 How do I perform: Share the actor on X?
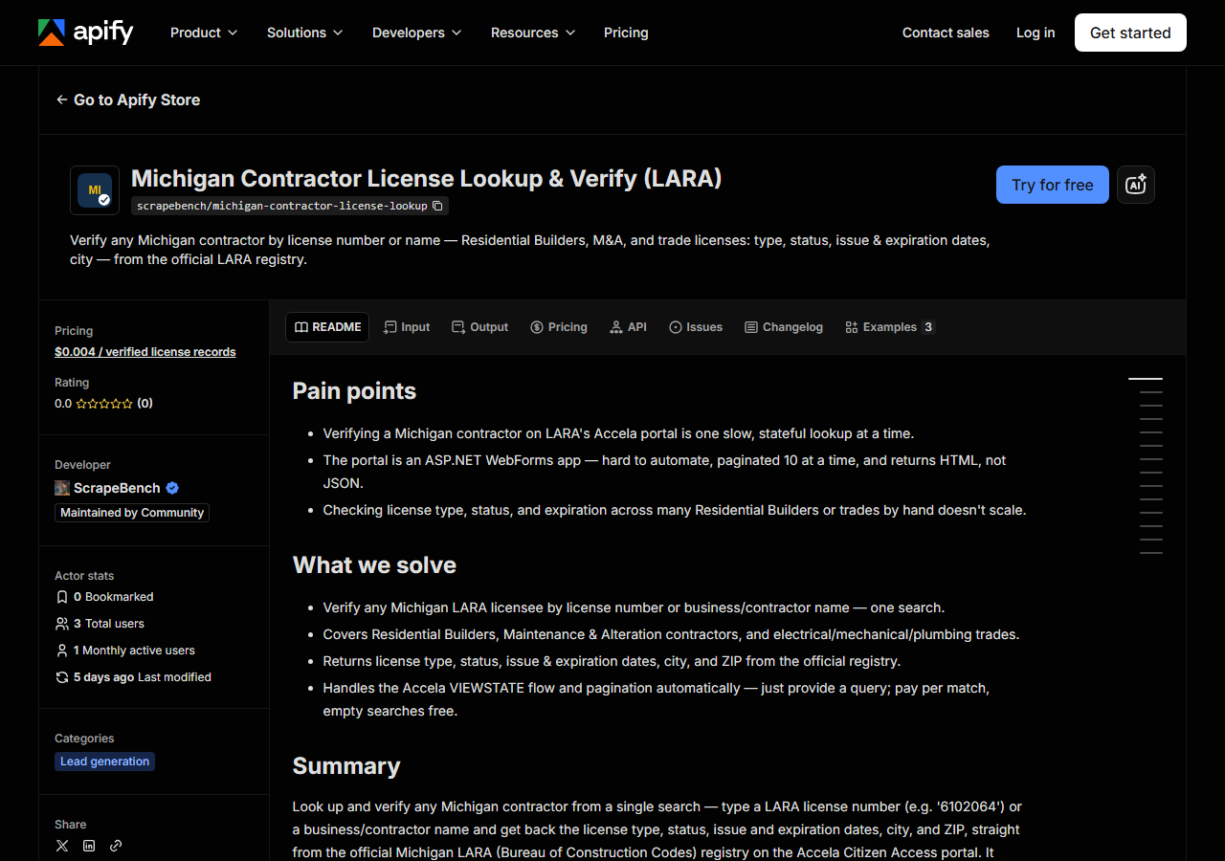coord(62,846)
